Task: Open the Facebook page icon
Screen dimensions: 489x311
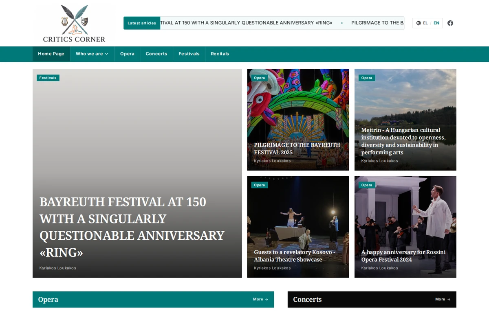Action: coord(450,23)
